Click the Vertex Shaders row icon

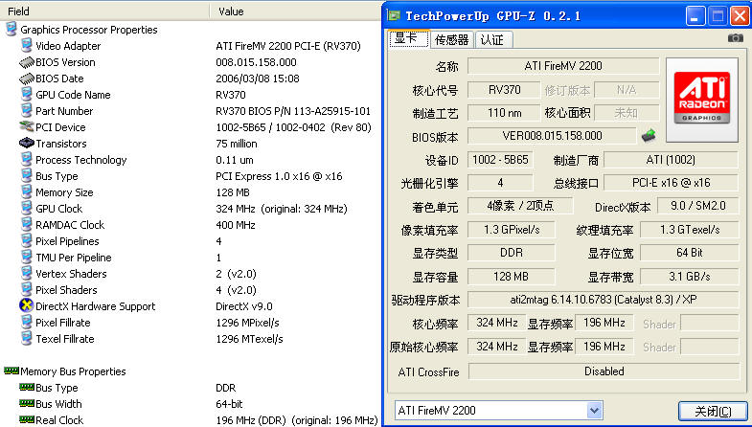click(27, 274)
